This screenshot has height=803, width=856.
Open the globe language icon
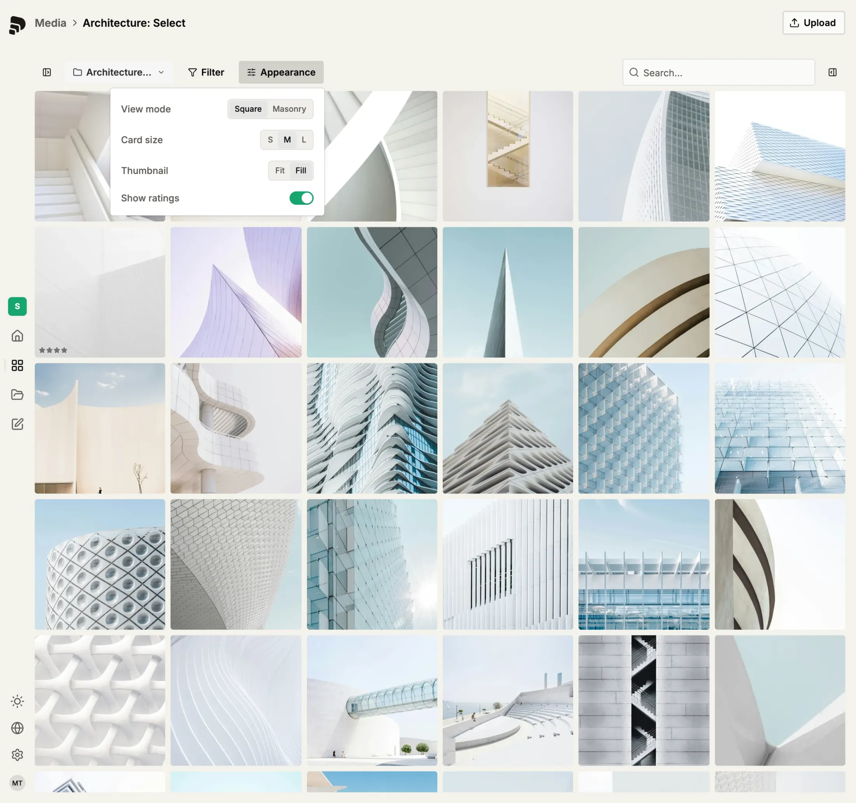[x=17, y=728]
